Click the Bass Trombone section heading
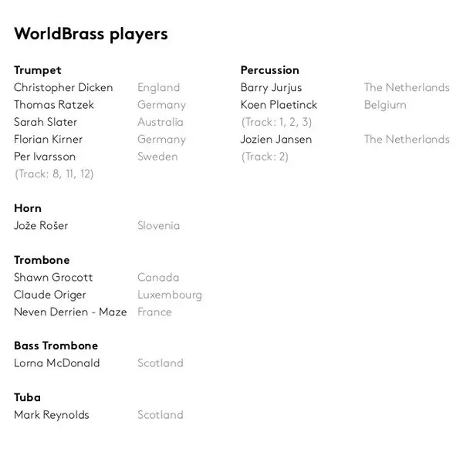This screenshot has height=462, width=463. [x=56, y=346]
